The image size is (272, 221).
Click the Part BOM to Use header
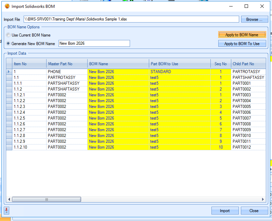[x=180, y=64]
